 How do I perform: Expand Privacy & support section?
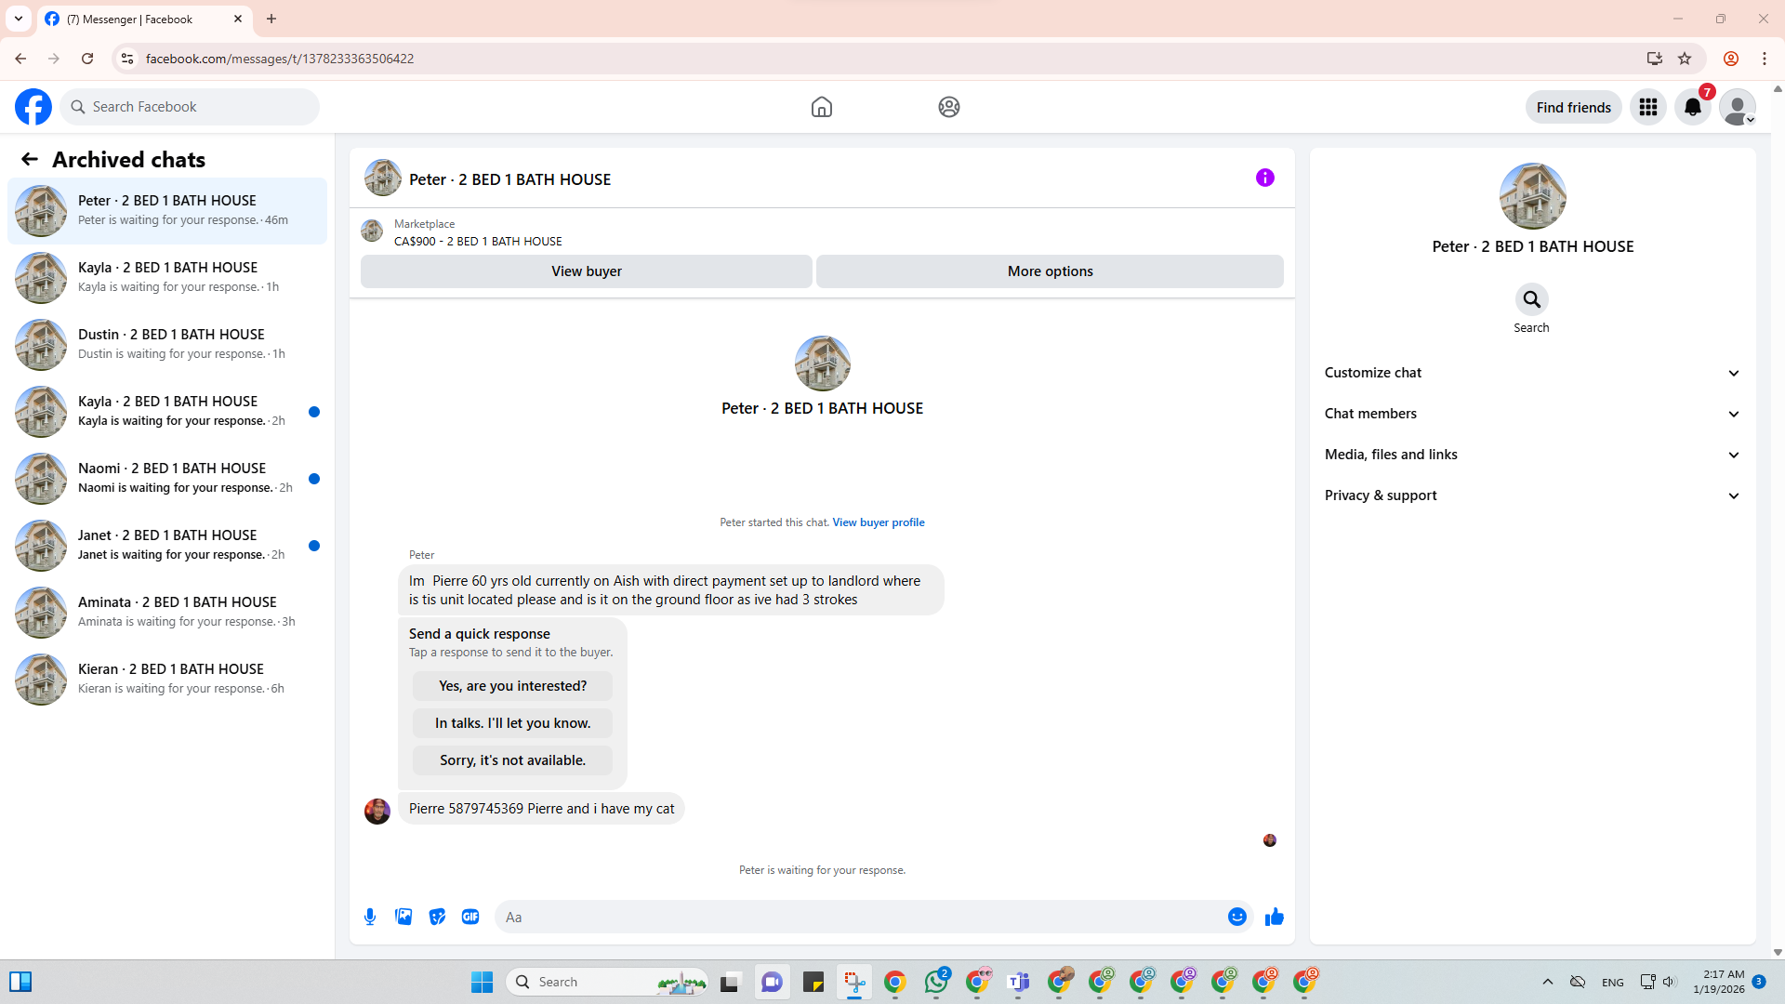point(1532,495)
